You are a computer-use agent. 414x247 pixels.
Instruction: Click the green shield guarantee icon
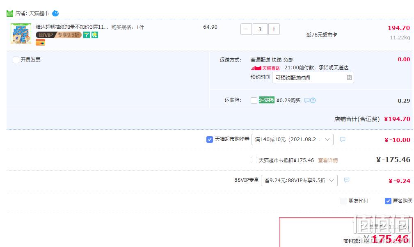point(95,35)
